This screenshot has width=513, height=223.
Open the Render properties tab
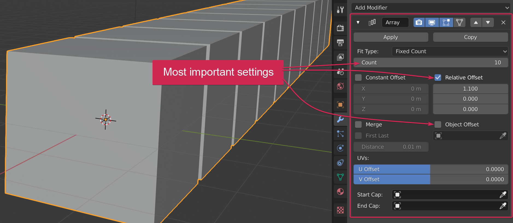click(x=340, y=28)
